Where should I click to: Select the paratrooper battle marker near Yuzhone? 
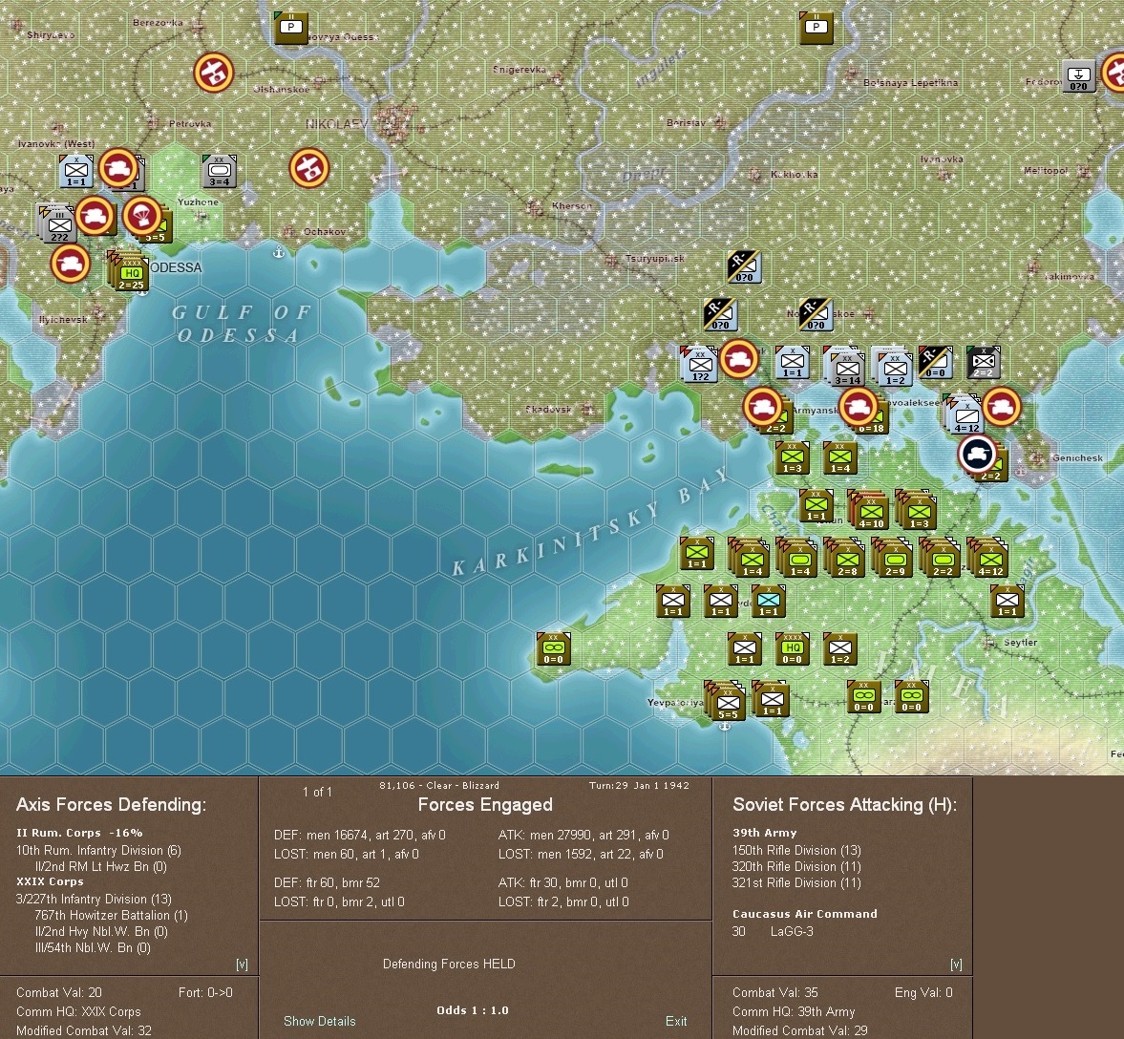(x=142, y=215)
